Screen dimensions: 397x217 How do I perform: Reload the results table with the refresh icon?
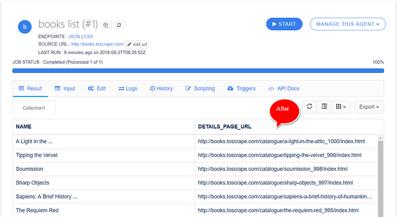(x=310, y=107)
